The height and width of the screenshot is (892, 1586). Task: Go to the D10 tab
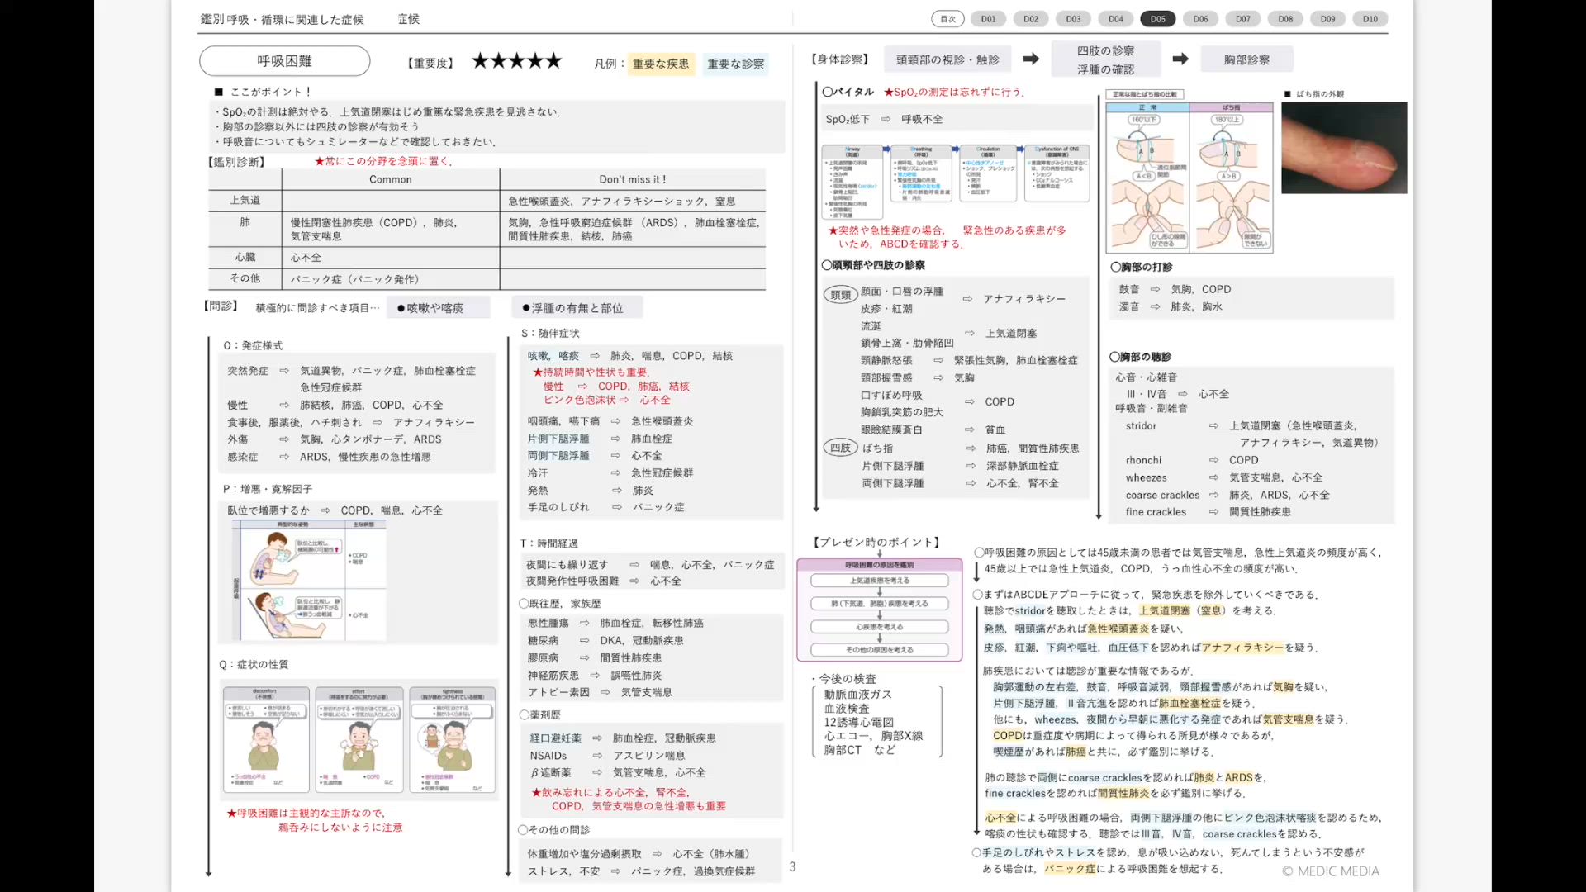(x=1370, y=19)
